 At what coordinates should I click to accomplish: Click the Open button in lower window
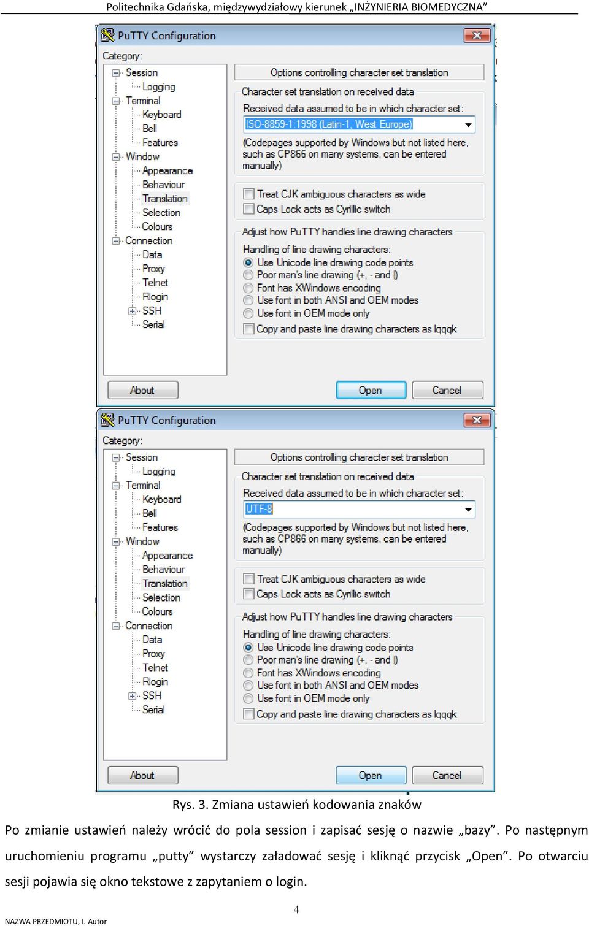click(371, 775)
